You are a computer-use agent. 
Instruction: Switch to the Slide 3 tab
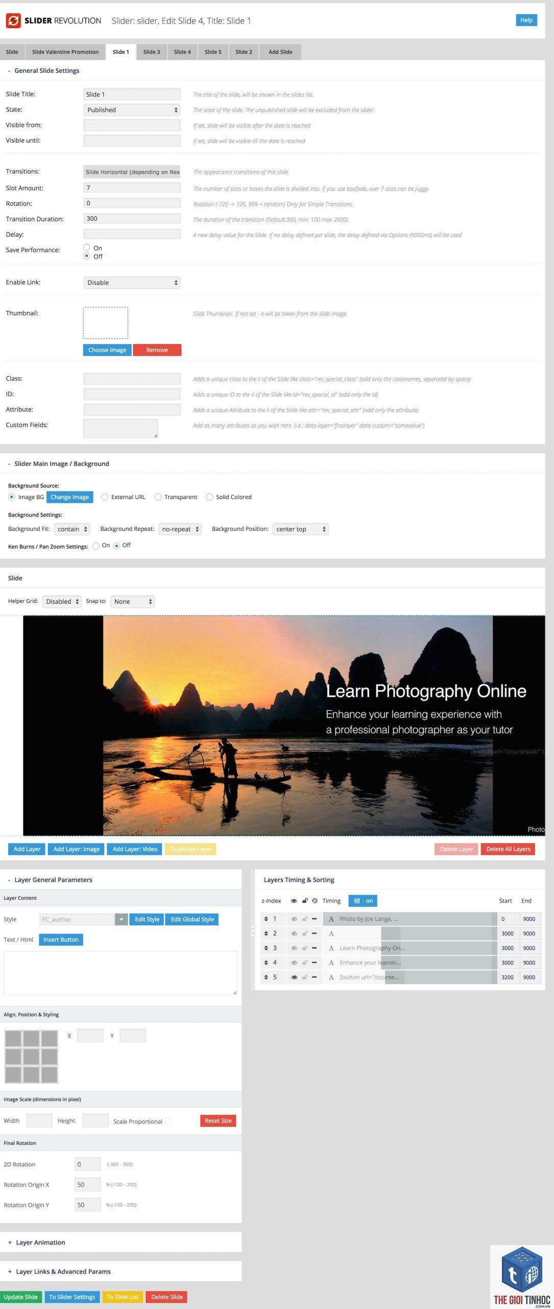(x=152, y=52)
